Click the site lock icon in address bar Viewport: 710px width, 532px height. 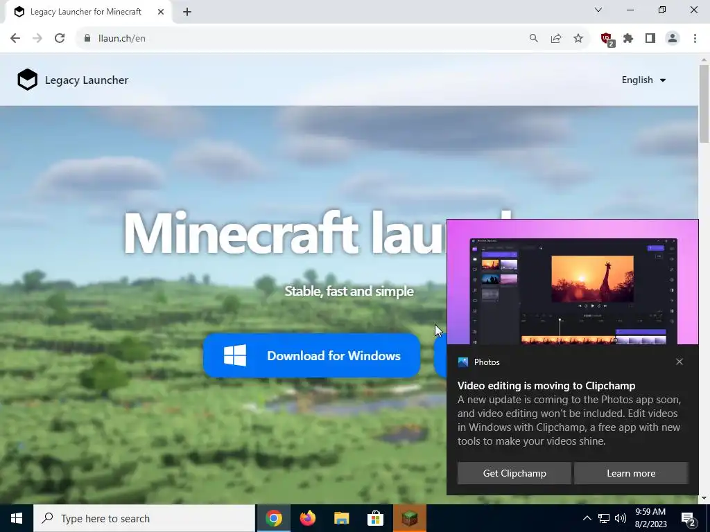click(x=87, y=39)
